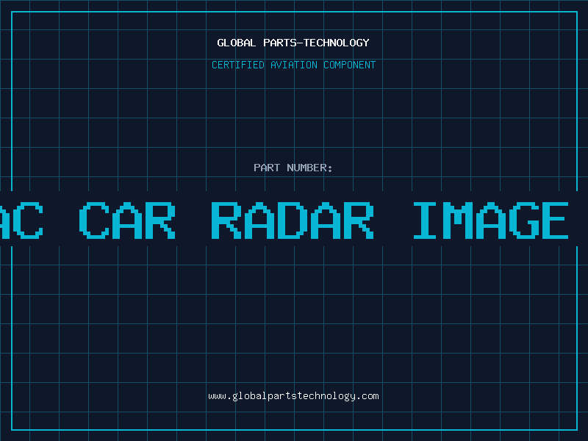
Task: Click the top-right corner of cyan frame
Action: click(x=576, y=12)
